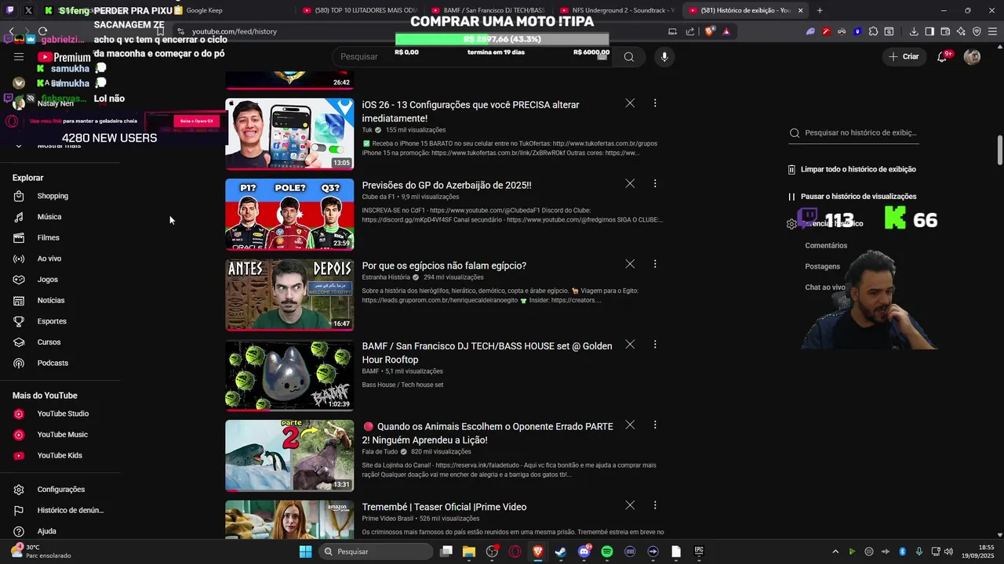Open more options for egípcios video
The width and height of the screenshot is (1004, 564).
pos(655,264)
